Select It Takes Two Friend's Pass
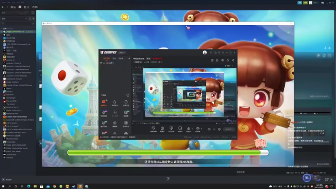Viewport: 336px width, 189px height. coord(16,117)
